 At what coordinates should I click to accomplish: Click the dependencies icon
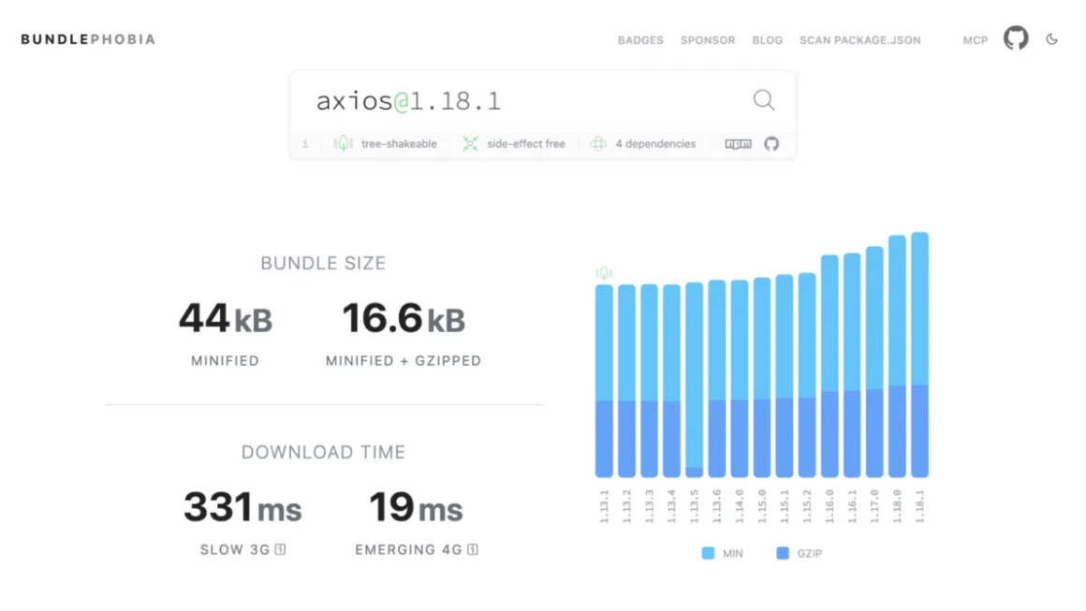tap(598, 143)
